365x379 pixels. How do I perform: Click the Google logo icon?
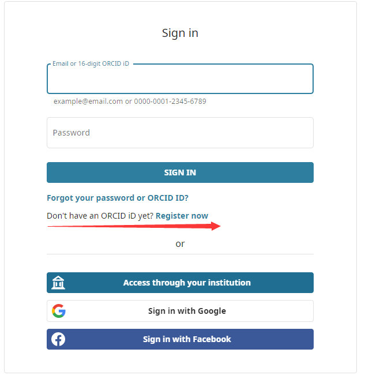click(x=58, y=311)
